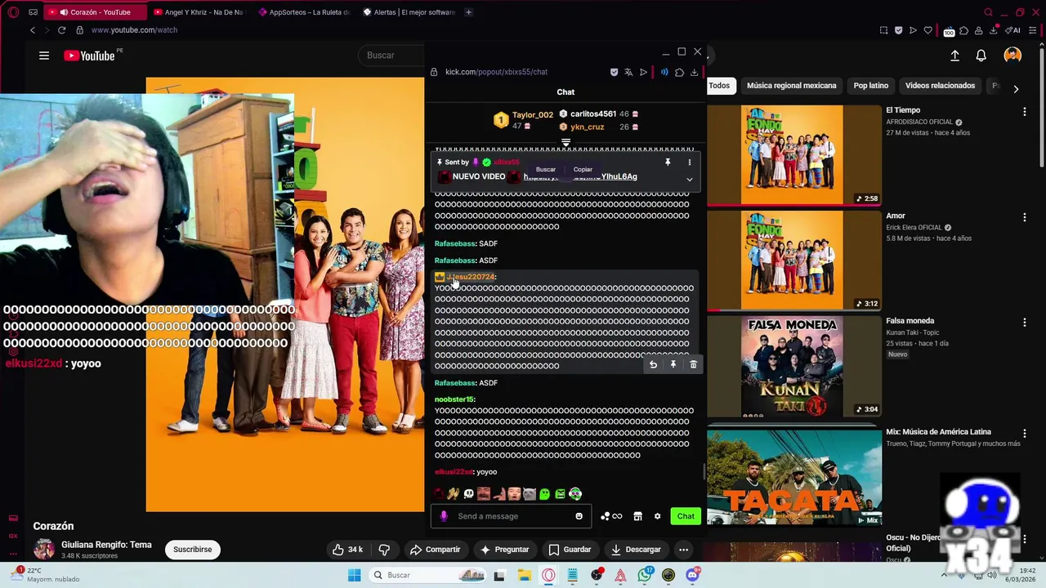Image resolution: width=1046 pixels, height=588 pixels.
Task: Open emoji picker in message box
Action: (579, 516)
